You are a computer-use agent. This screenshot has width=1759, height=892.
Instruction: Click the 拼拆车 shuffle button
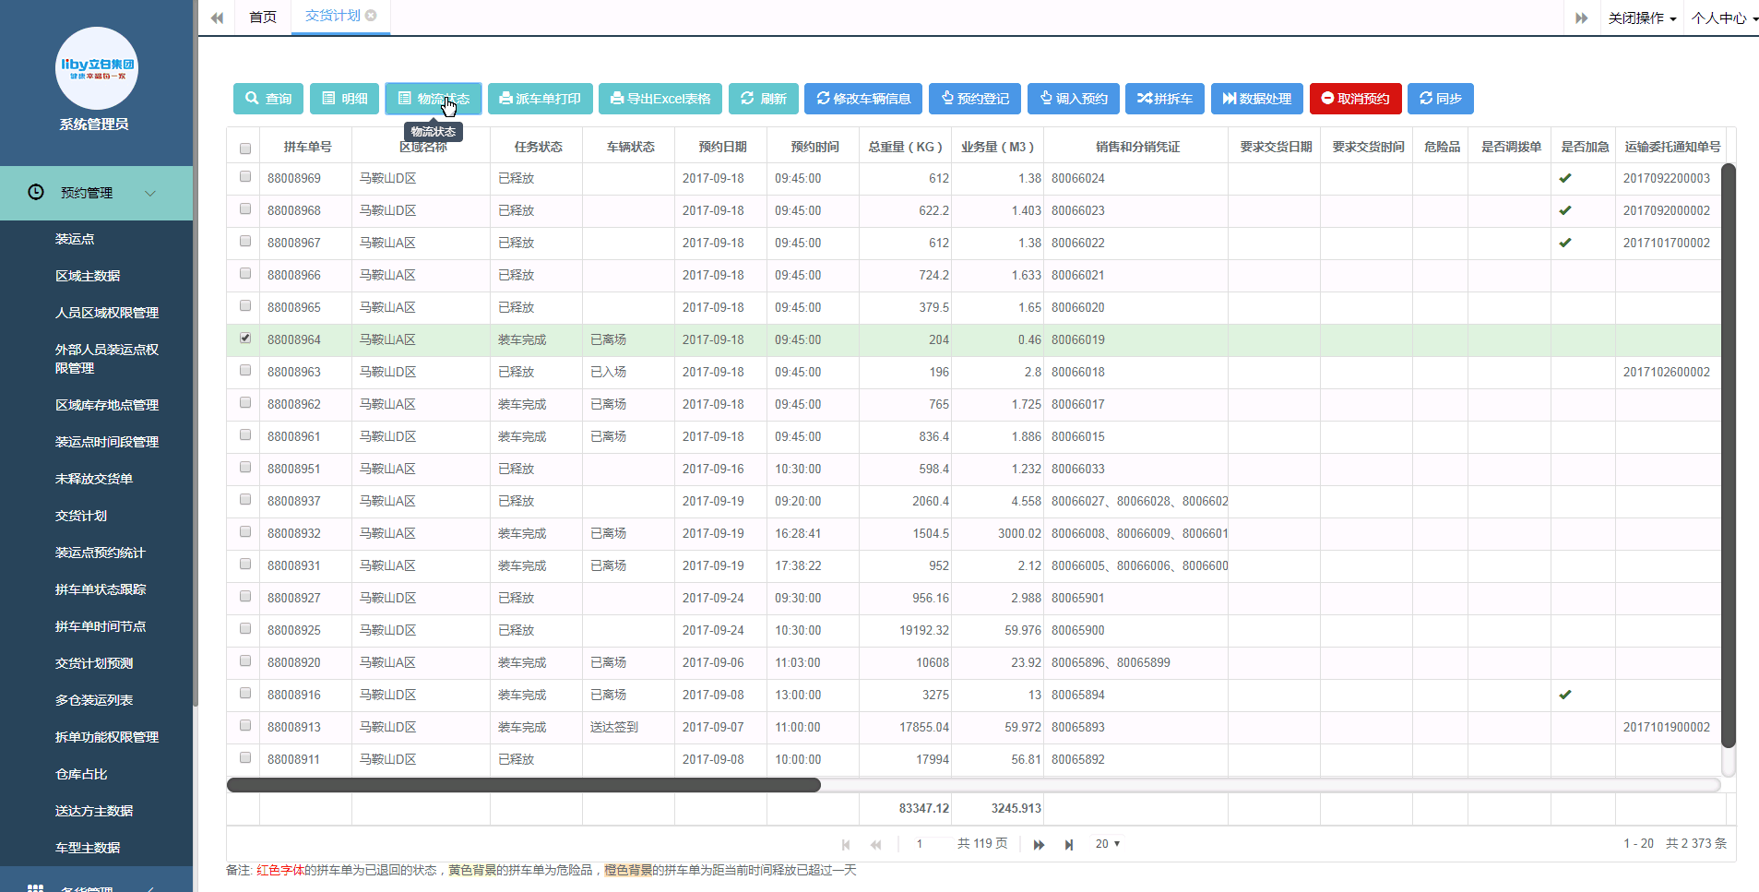coord(1164,99)
